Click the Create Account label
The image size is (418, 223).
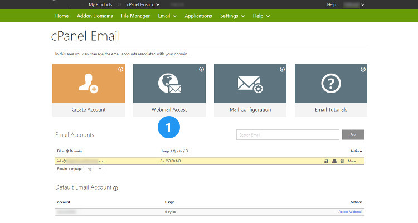pyautogui.click(x=89, y=110)
